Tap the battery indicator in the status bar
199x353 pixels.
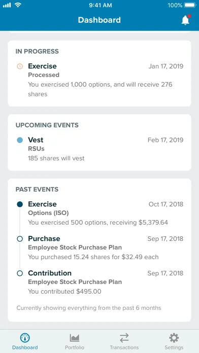190,5
